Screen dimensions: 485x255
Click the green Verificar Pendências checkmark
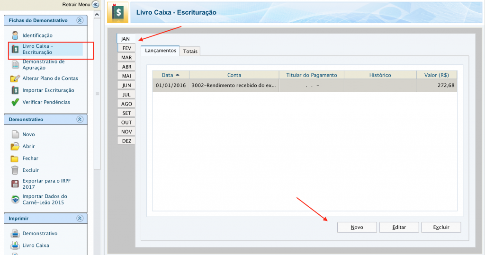coord(15,102)
